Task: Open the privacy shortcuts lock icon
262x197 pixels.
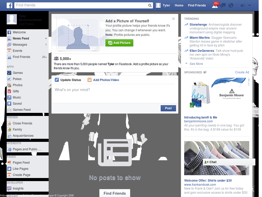Action: point(243,6)
